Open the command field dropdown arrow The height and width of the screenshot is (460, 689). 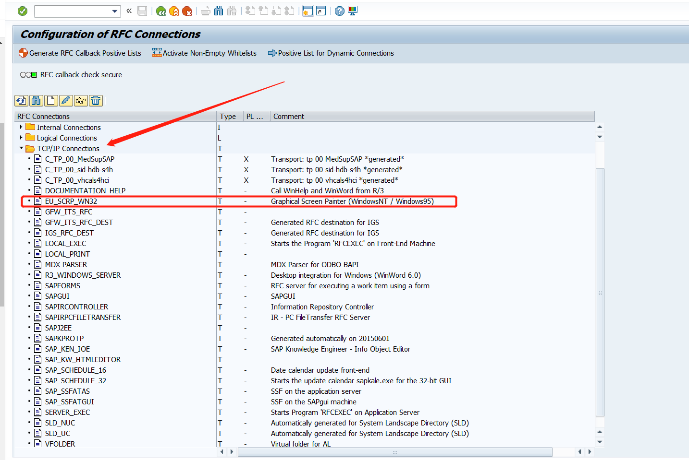click(x=114, y=11)
